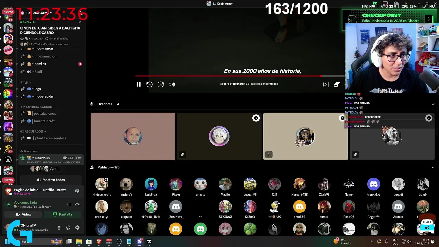Click audience member Jesus_PF

point(250,187)
